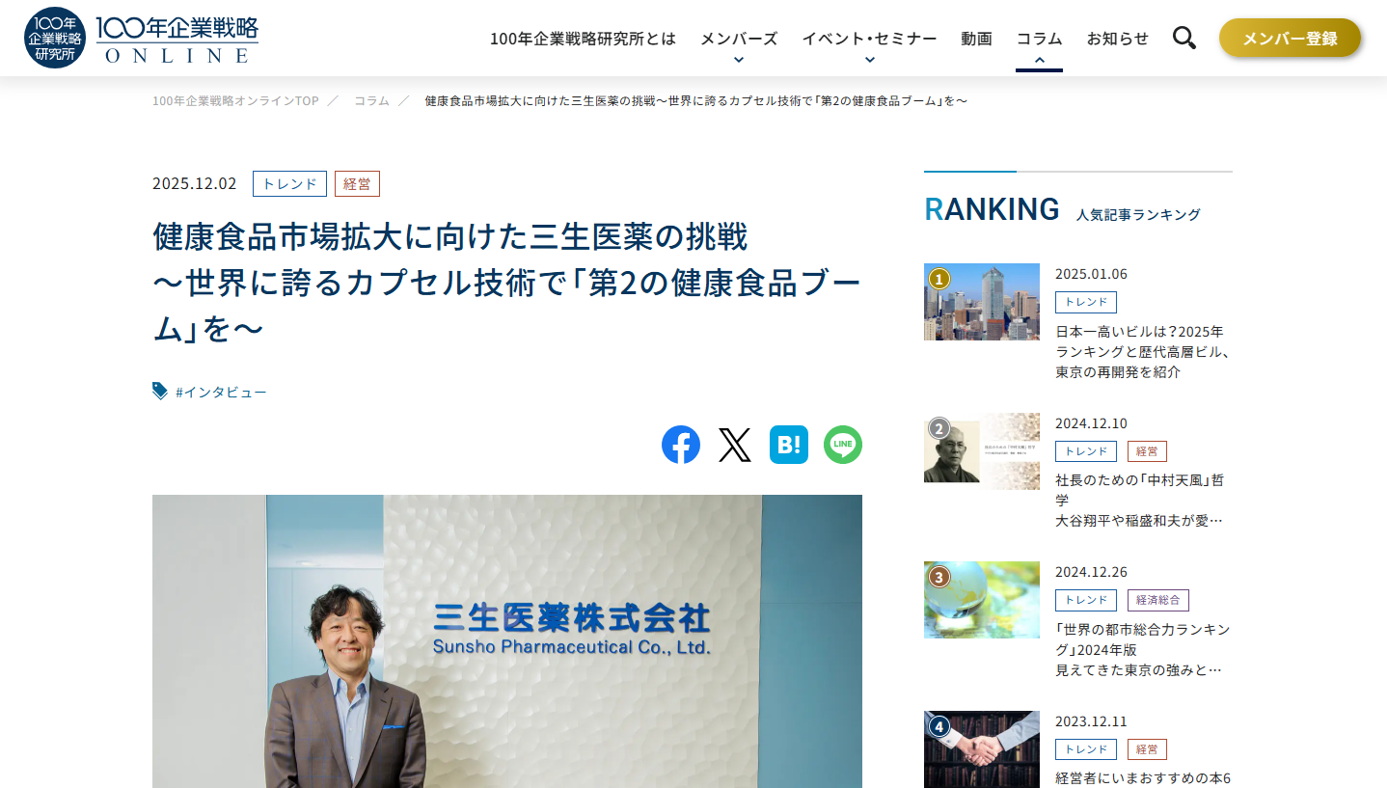Open the #インタビュー hashtag link
The height and width of the screenshot is (788, 1387).
point(221,392)
